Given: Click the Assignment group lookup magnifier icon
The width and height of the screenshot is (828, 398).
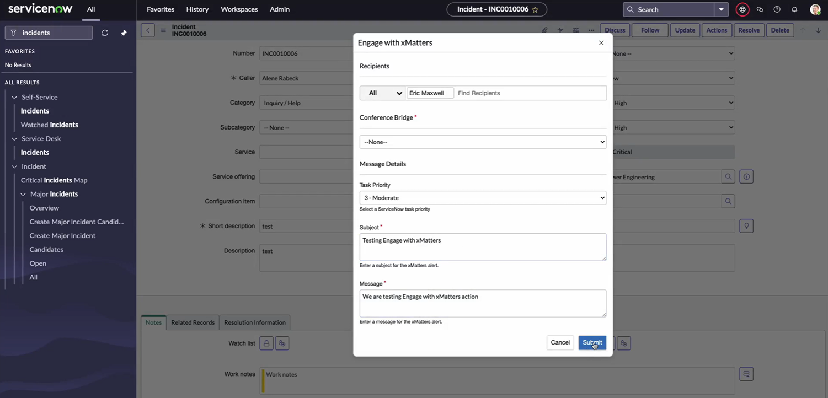Looking at the screenshot, I should [x=728, y=177].
